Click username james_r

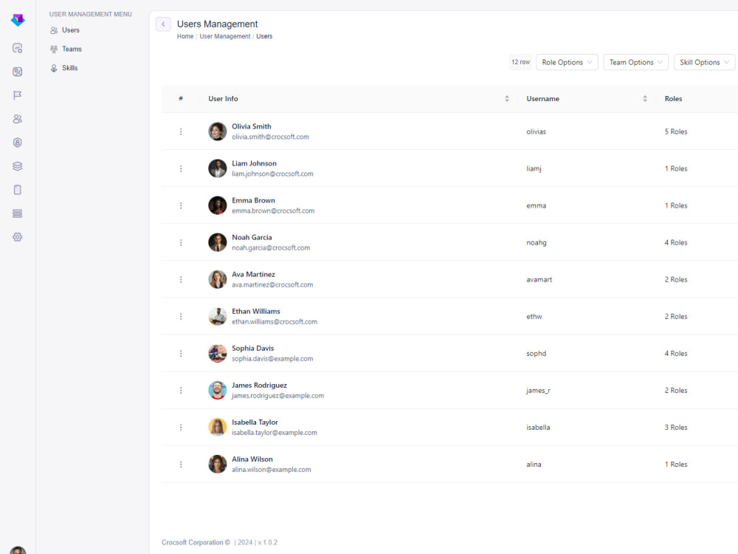[x=538, y=391]
